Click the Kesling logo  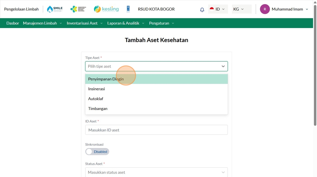106,9
